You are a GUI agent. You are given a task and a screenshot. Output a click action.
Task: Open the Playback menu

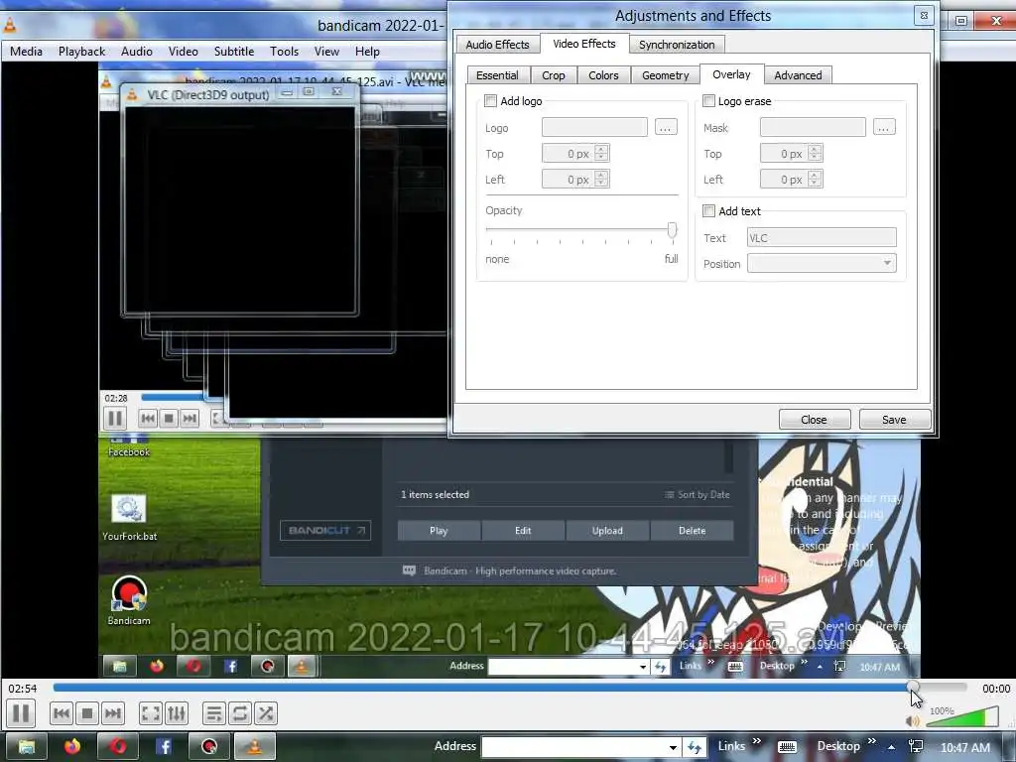point(81,52)
